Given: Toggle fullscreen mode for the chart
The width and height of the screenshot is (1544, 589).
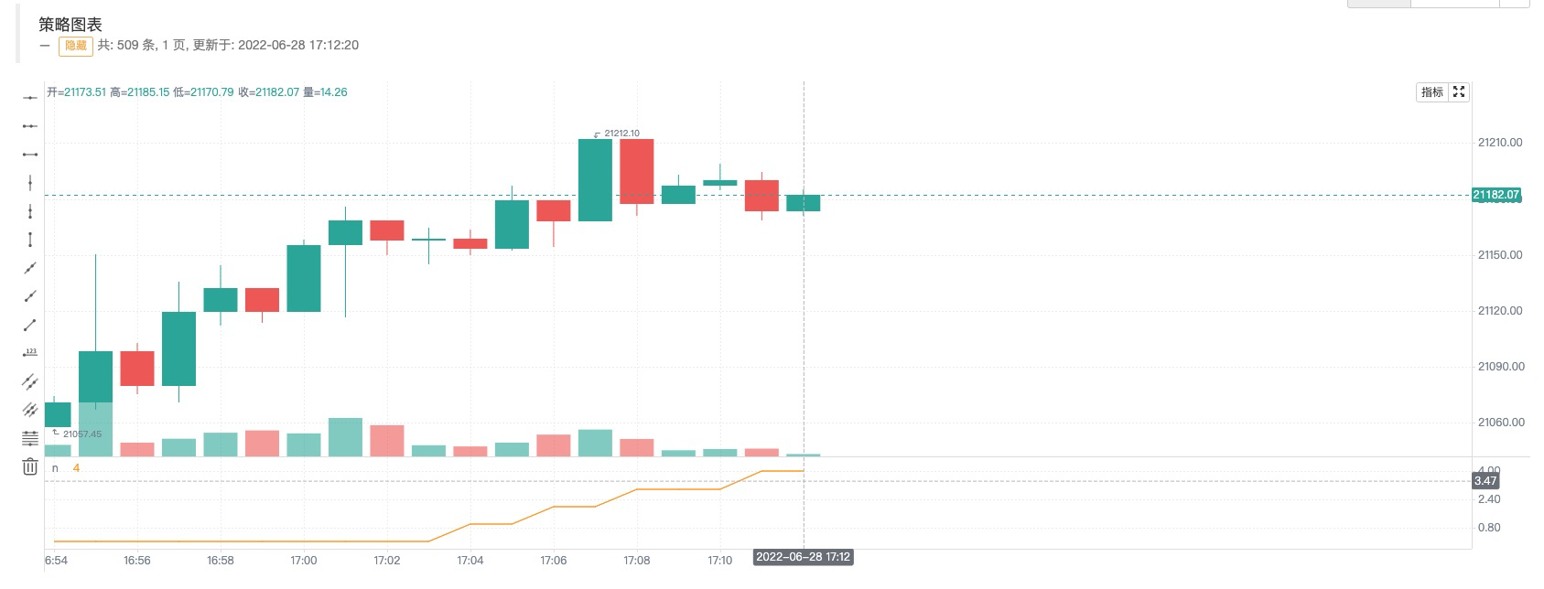Looking at the screenshot, I should click(1459, 92).
